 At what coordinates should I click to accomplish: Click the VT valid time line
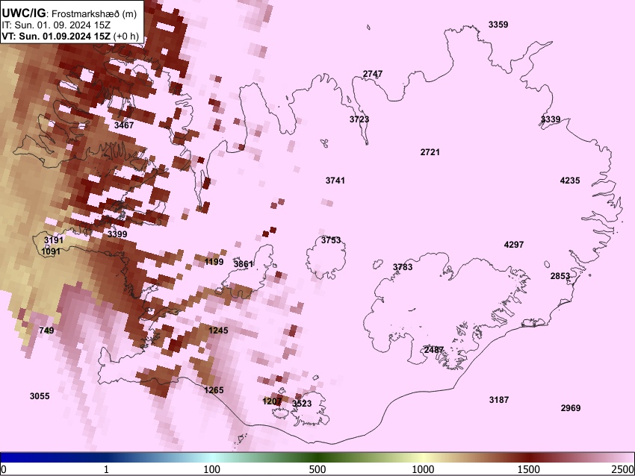[70, 36]
